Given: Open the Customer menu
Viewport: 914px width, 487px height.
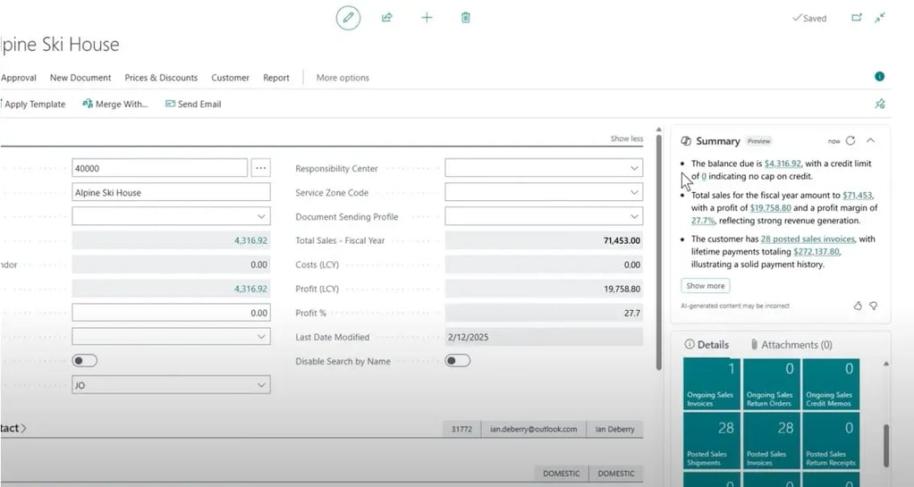Looking at the screenshot, I should coord(230,78).
